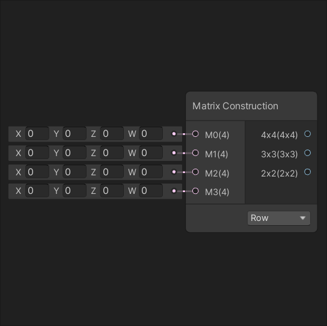Viewport: 327px width, 326px height.
Task: Click the pink dot connector of M3 row
Action: coord(174,191)
